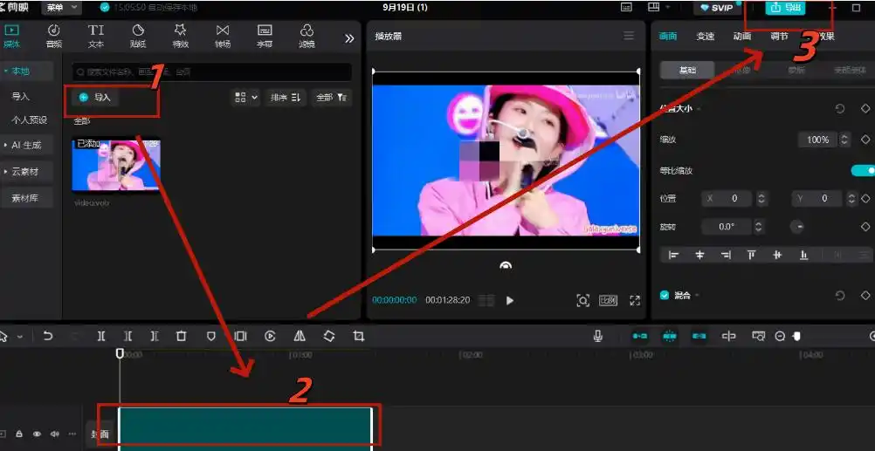Open the 特效 (Effects) panel
This screenshot has width=875, height=451.
[180, 36]
